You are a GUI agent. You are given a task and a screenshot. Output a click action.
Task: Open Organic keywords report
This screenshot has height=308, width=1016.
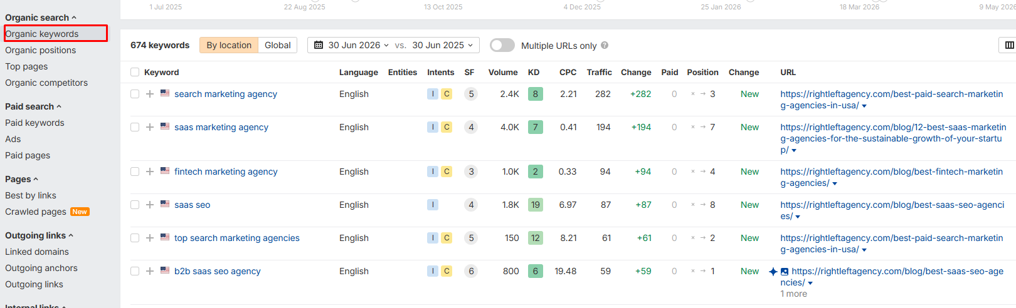click(x=42, y=34)
